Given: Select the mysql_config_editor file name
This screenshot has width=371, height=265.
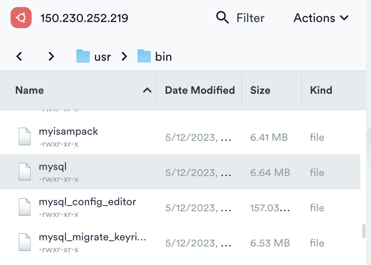Looking at the screenshot, I should (x=87, y=202).
